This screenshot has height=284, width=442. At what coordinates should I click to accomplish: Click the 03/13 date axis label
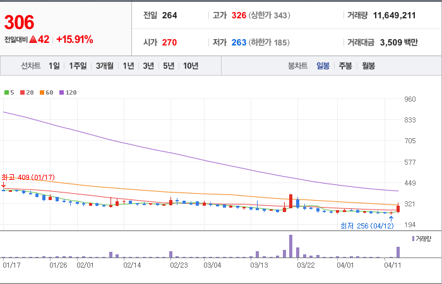(259, 266)
